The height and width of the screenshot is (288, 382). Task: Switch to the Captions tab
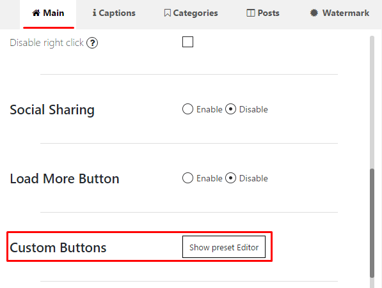(114, 14)
